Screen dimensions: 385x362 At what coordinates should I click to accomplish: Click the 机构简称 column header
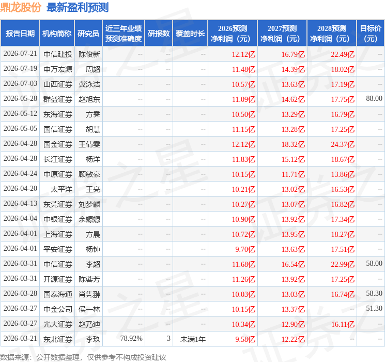tap(57, 34)
